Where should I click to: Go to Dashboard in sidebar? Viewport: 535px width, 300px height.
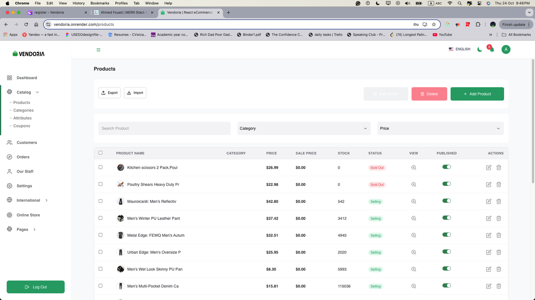tap(27, 78)
